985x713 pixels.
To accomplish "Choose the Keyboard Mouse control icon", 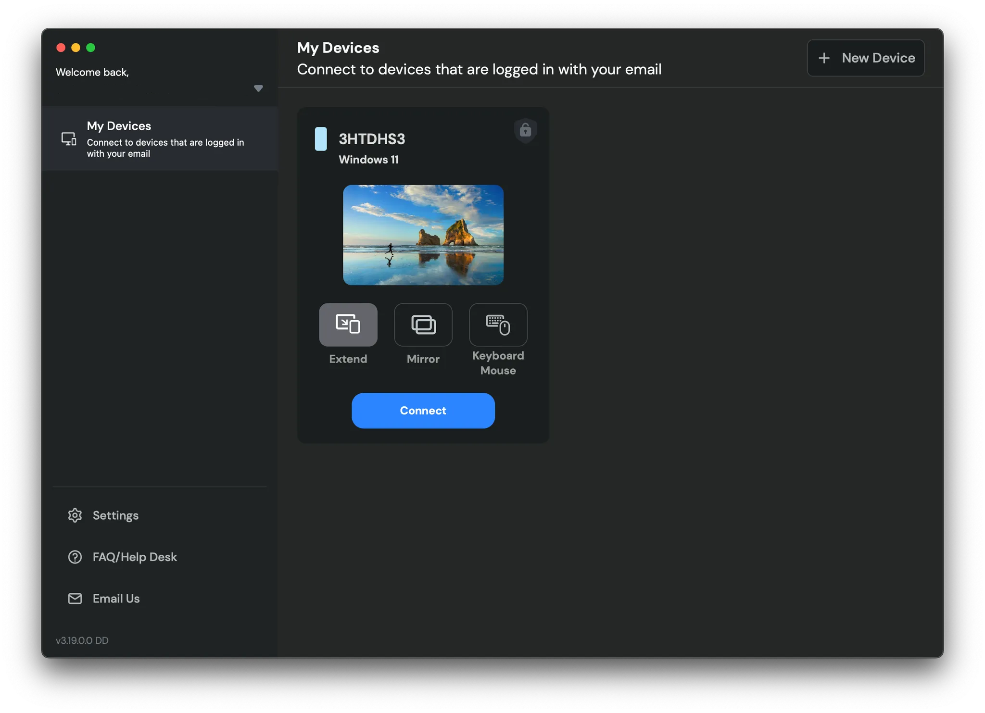I will click(498, 325).
